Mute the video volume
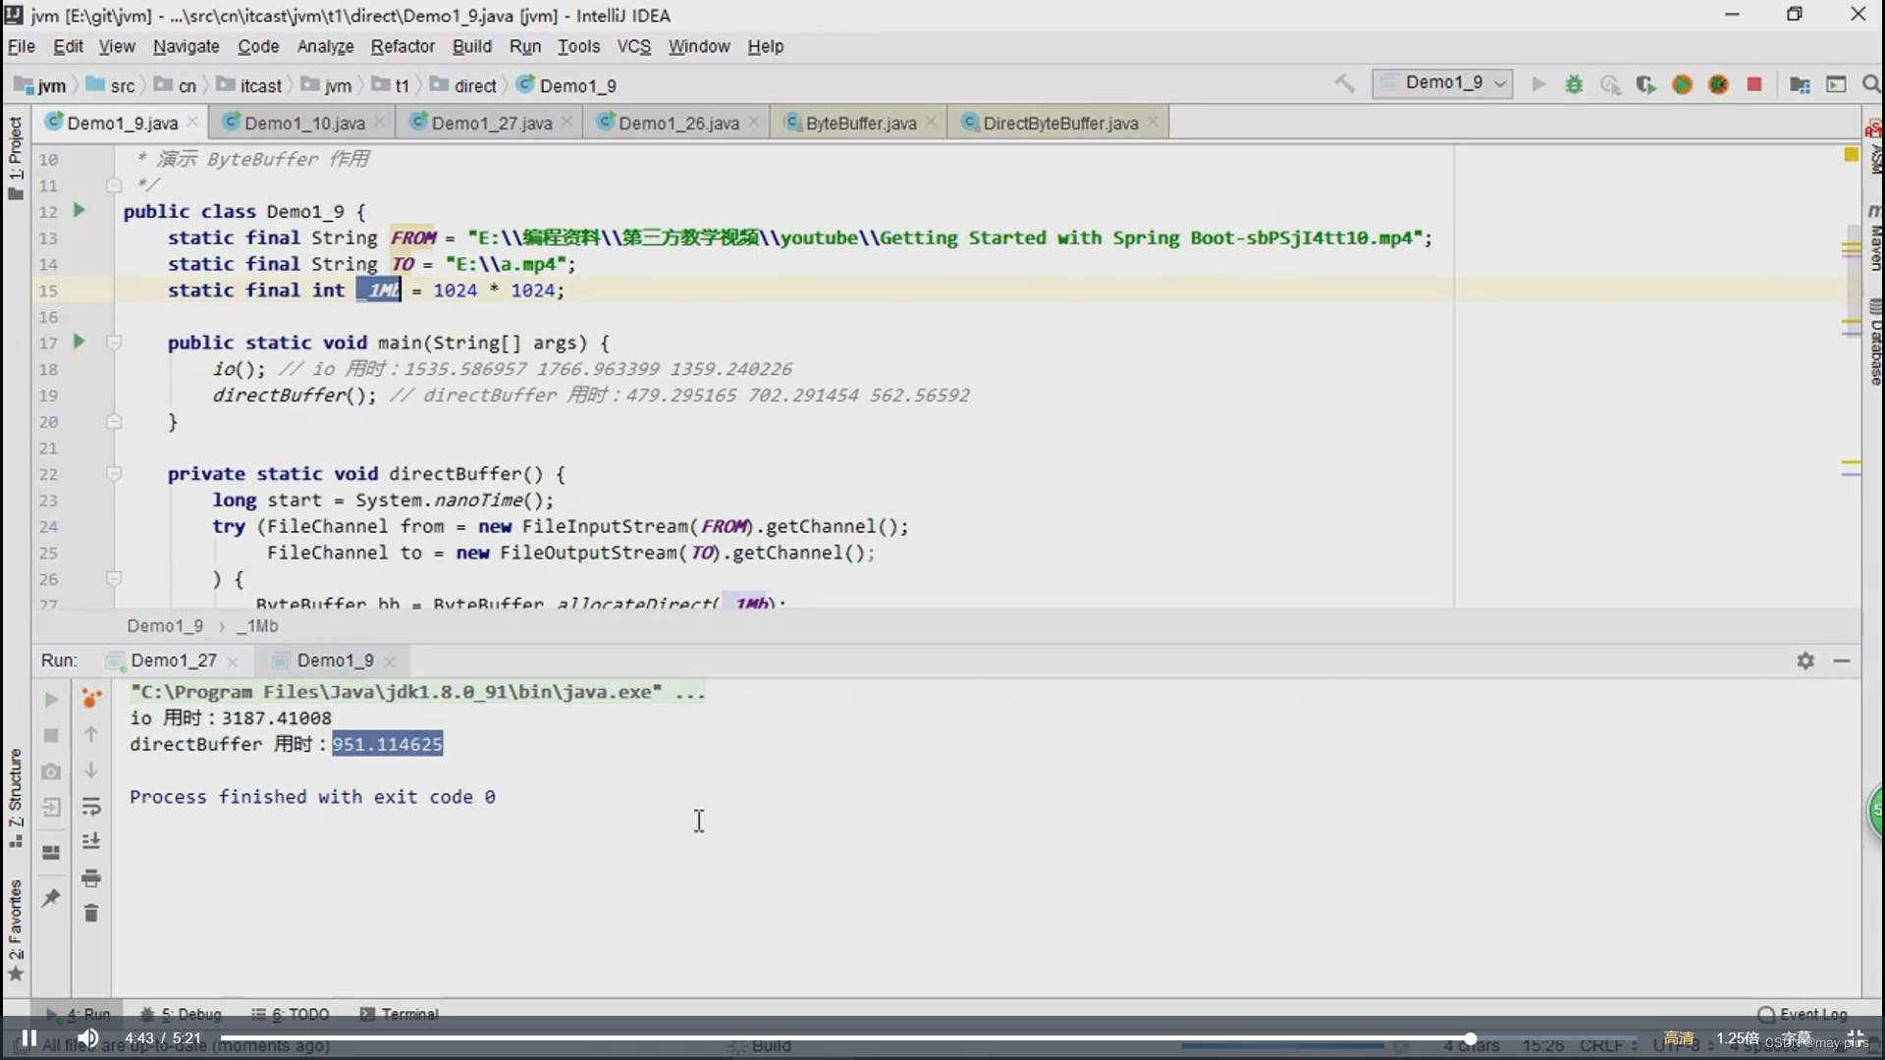1885x1060 pixels. [88, 1038]
